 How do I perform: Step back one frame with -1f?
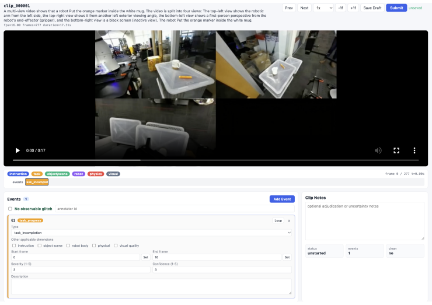click(x=340, y=8)
